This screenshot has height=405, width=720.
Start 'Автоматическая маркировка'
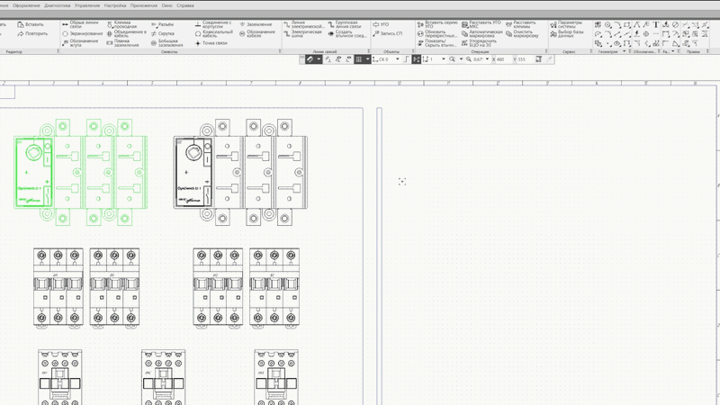[481, 33]
